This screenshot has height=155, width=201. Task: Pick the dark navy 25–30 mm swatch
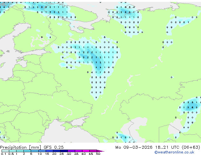click(x=64, y=151)
